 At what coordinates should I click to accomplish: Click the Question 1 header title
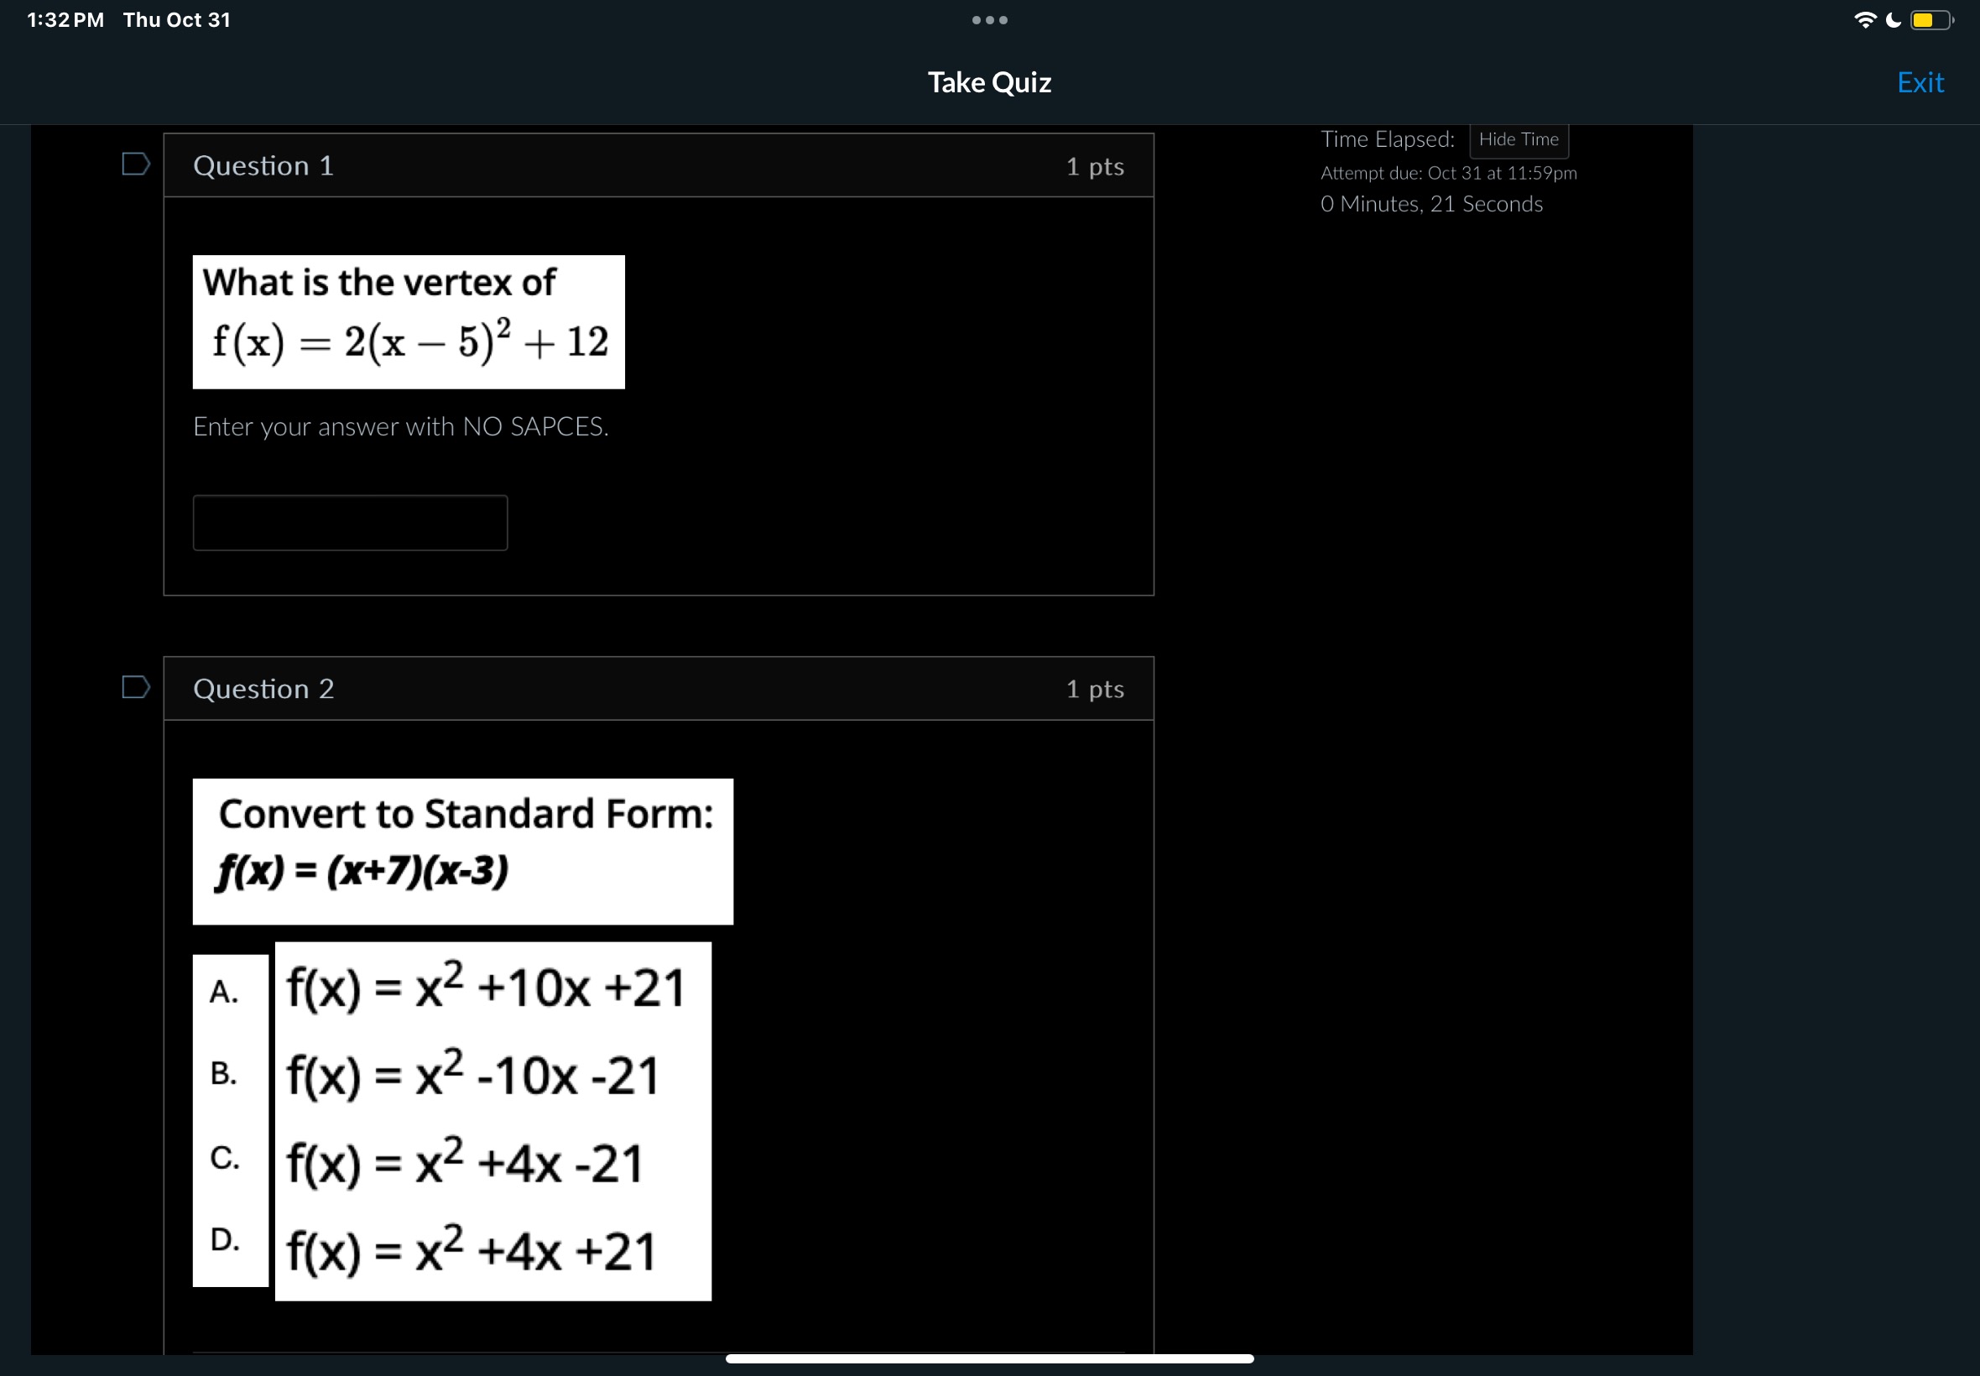tap(263, 165)
